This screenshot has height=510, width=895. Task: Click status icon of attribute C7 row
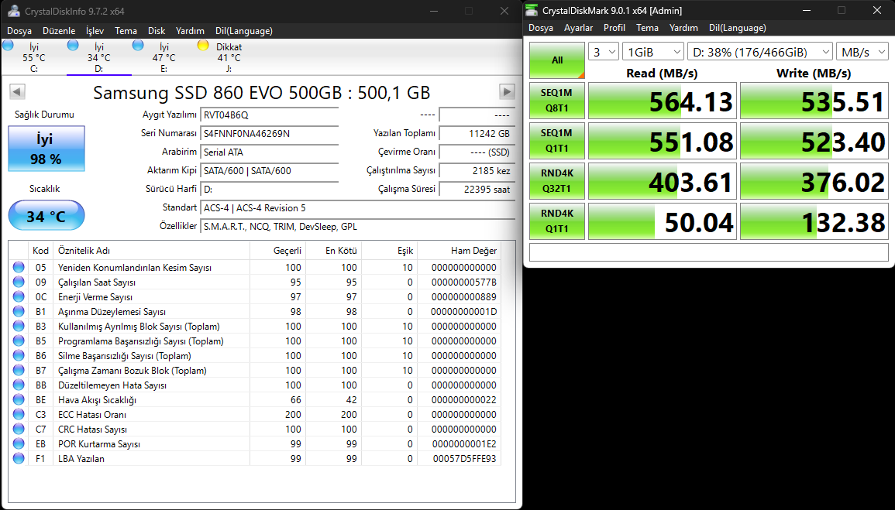tap(19, 429)
